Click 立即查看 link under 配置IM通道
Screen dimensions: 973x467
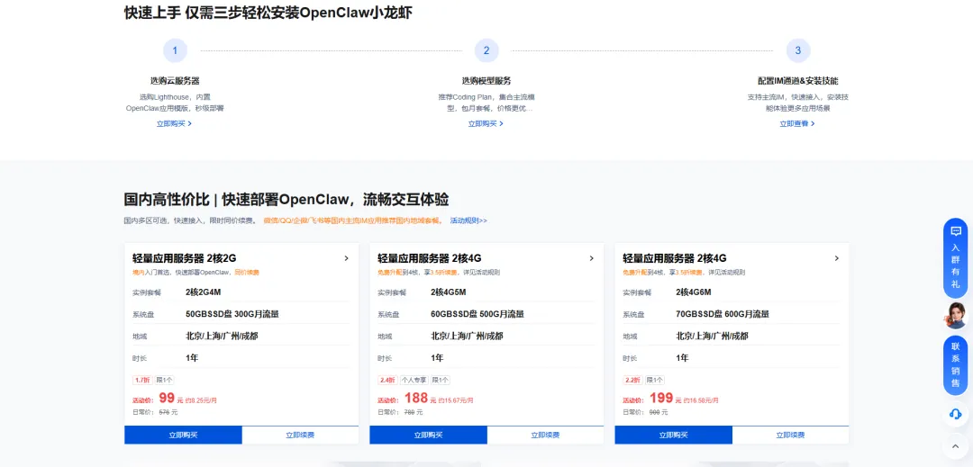point(796,124)
